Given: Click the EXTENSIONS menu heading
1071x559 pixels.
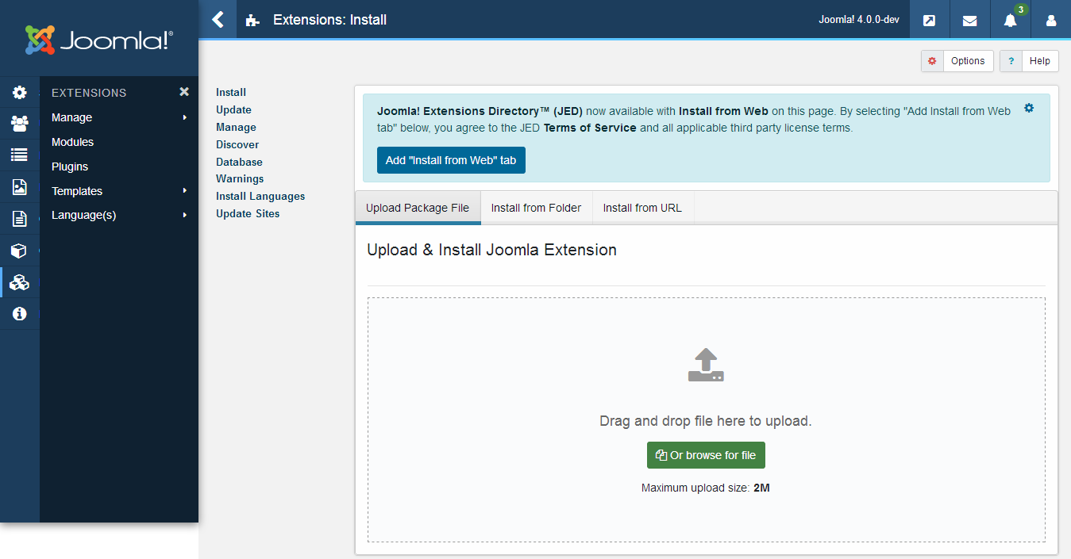Looking at the screenshot, I should 89,93.
